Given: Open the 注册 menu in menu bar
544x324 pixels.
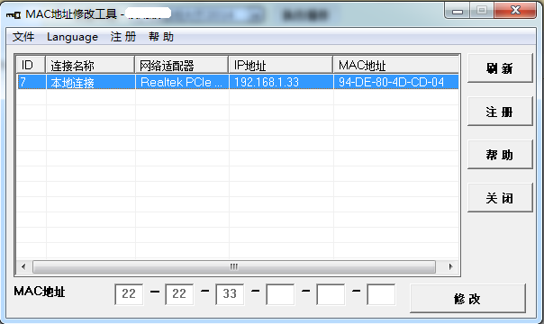Looking at the screenshot, I should (123, 37).
